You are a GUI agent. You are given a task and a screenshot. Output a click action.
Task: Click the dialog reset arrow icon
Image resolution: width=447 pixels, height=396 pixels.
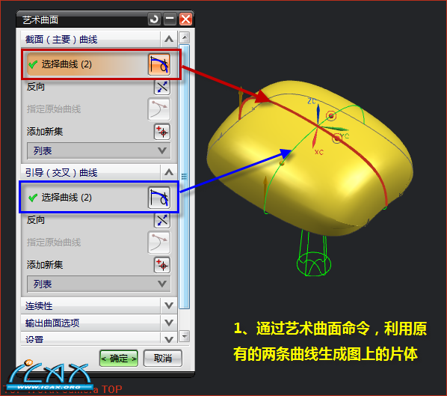(x=154, y=19)
